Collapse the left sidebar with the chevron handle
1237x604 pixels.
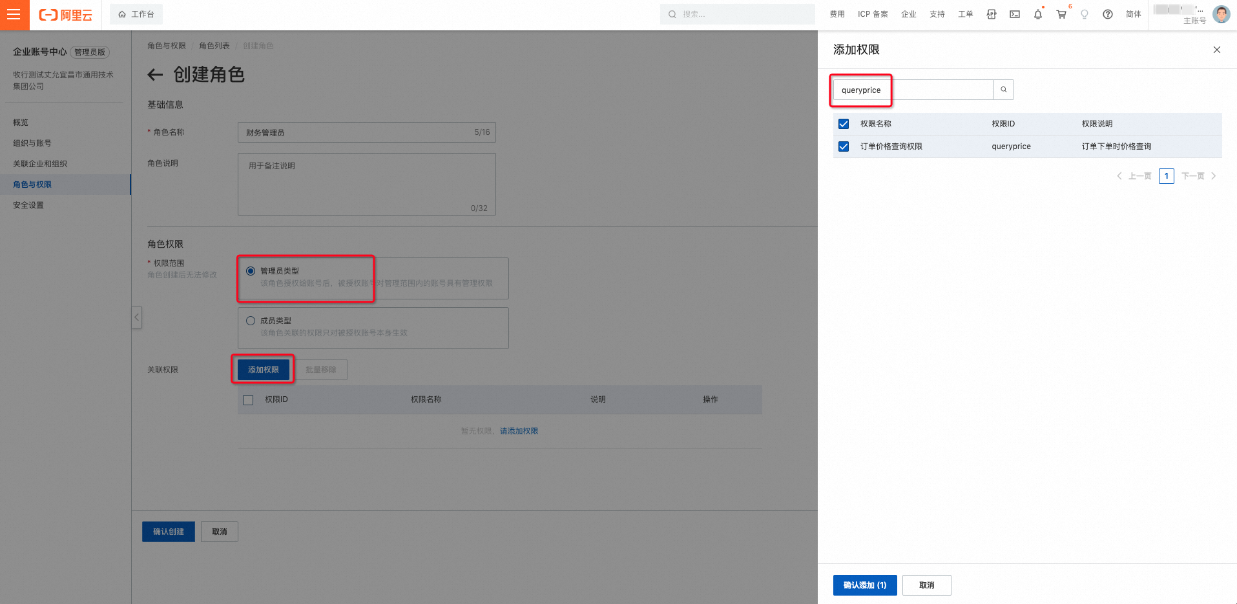[136, 317]
